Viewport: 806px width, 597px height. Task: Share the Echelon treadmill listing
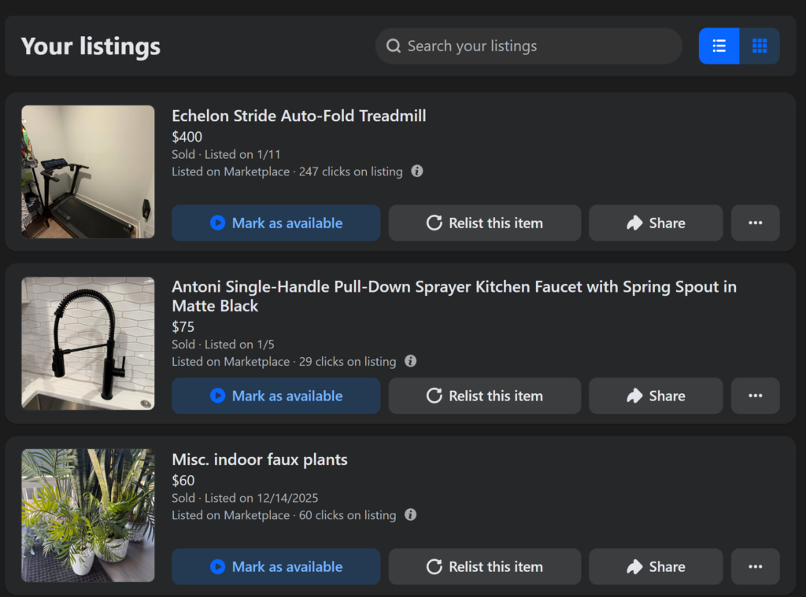tap(655, 223)
